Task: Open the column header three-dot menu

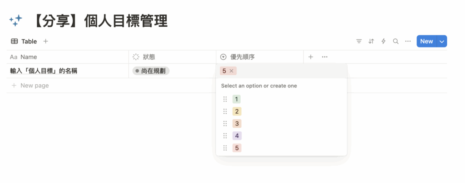Action: coord(325,57)
